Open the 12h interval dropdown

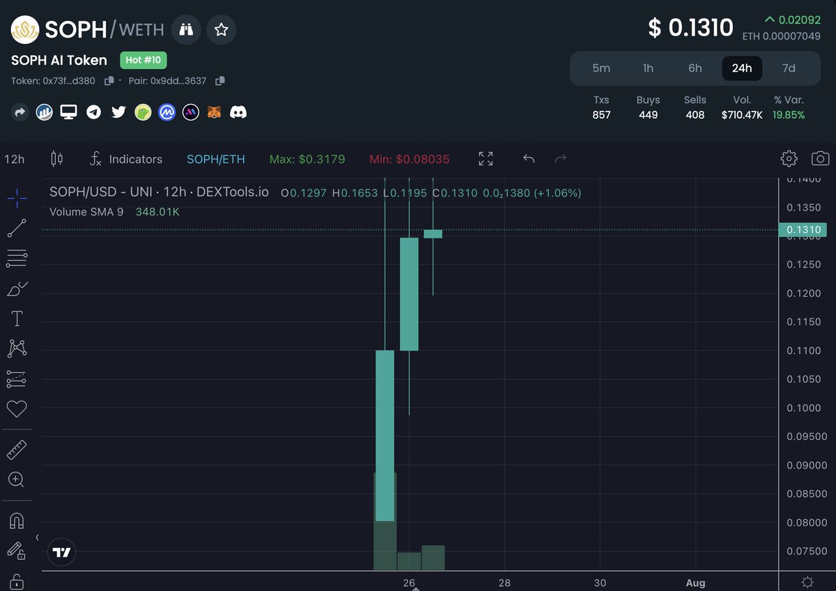click(15, 159)
